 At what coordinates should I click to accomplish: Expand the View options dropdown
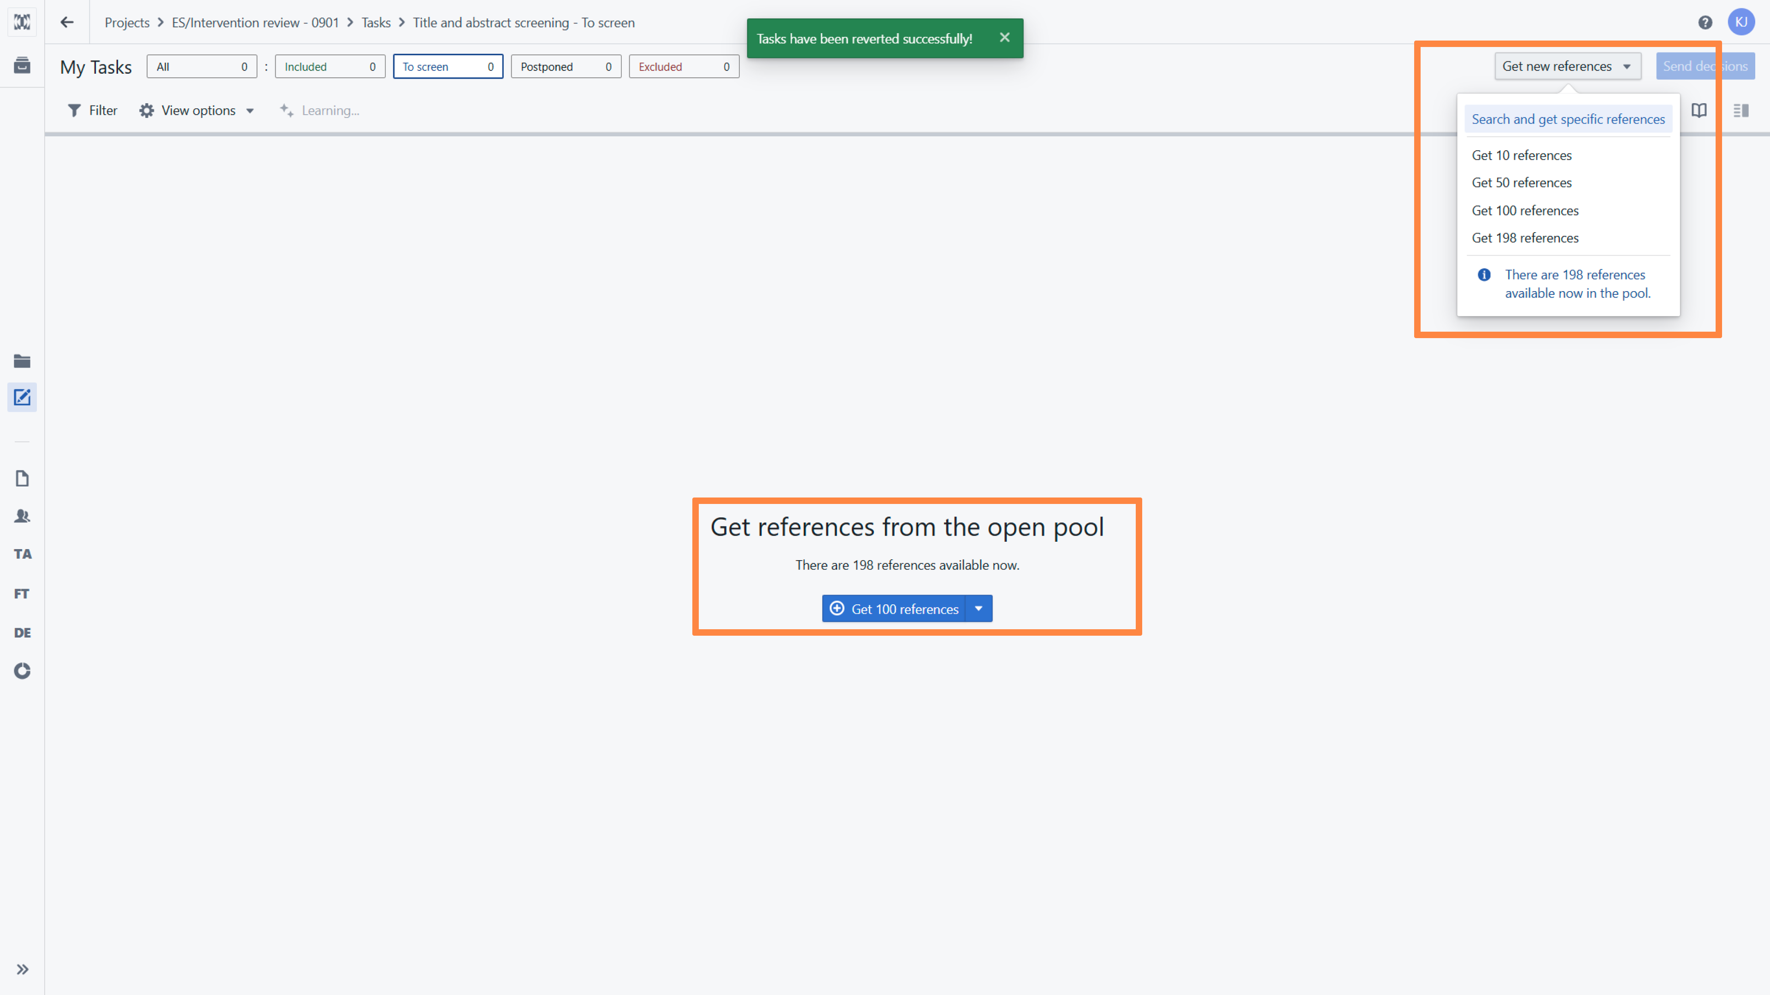tap(197, 111)
